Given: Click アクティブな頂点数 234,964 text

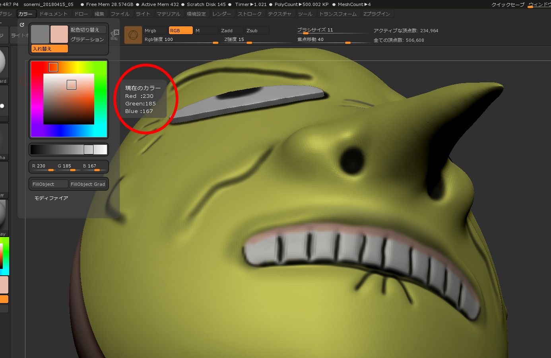Looking at the screenshot, I should 406,31.
